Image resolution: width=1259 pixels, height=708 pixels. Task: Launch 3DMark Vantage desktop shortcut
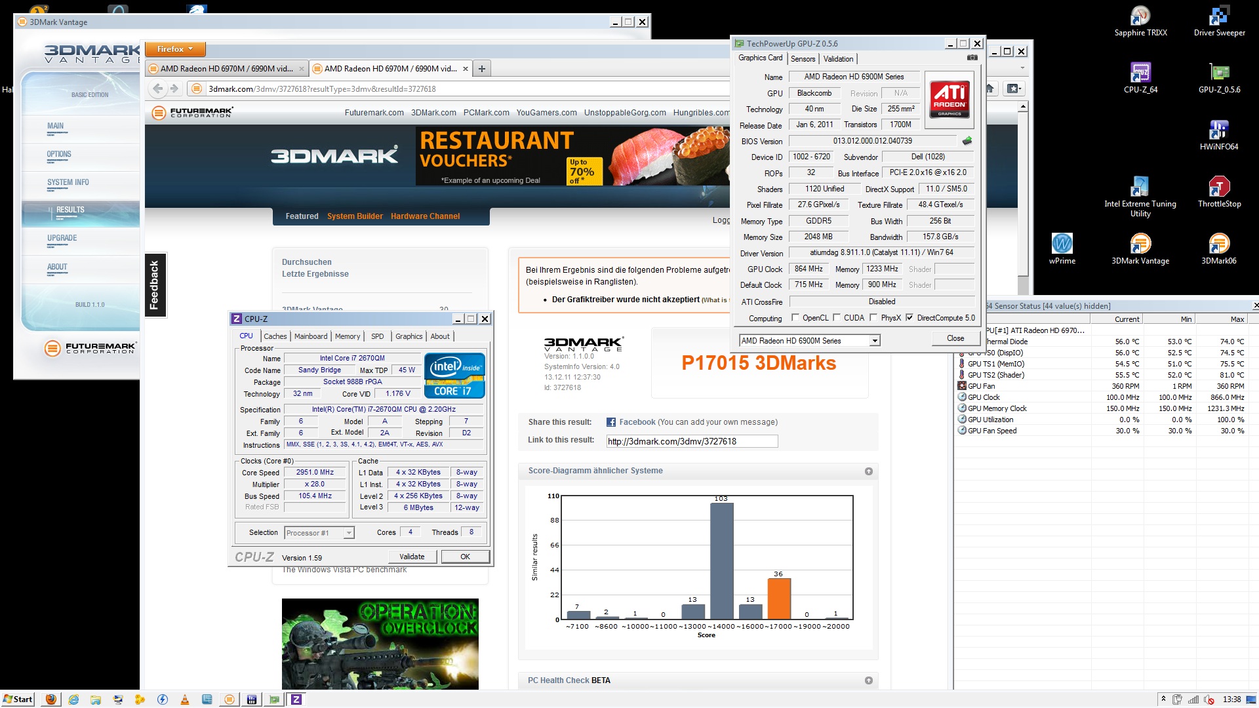click(1140, 248)
